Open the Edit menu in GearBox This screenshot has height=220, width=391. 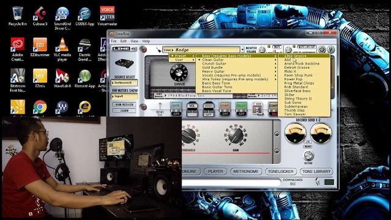123,41
